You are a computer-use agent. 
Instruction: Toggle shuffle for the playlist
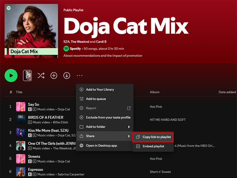[41, 76]
